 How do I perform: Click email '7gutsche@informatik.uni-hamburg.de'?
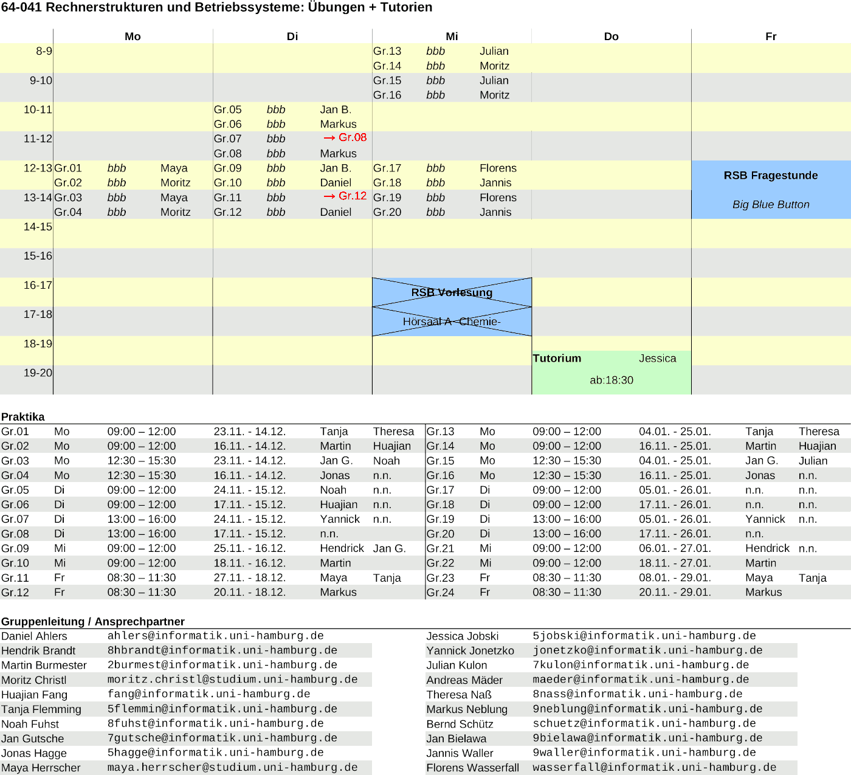tap(222, 738)
